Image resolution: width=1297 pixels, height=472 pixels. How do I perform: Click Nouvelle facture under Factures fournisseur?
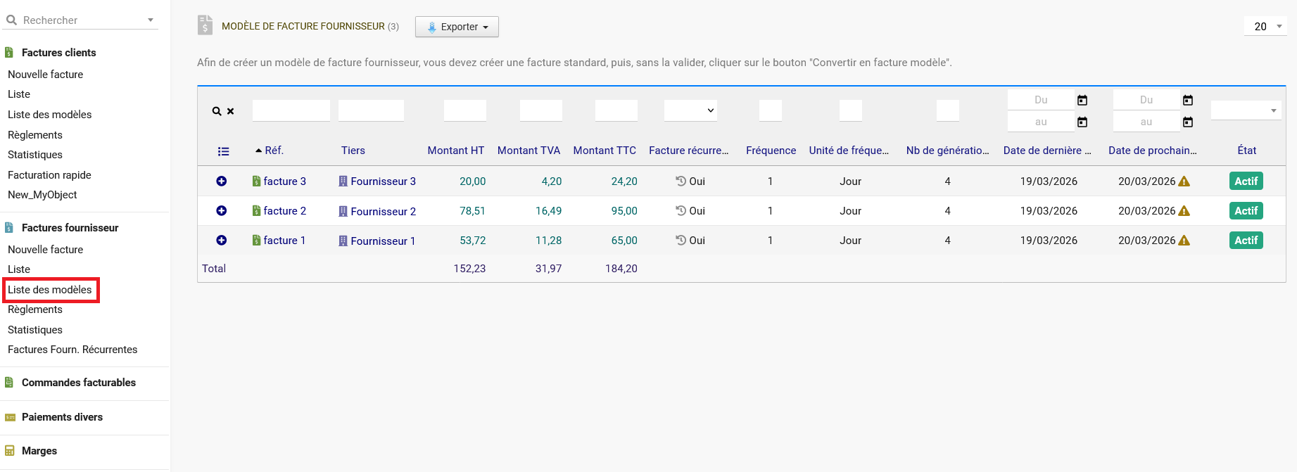click(x=46, y=250)
